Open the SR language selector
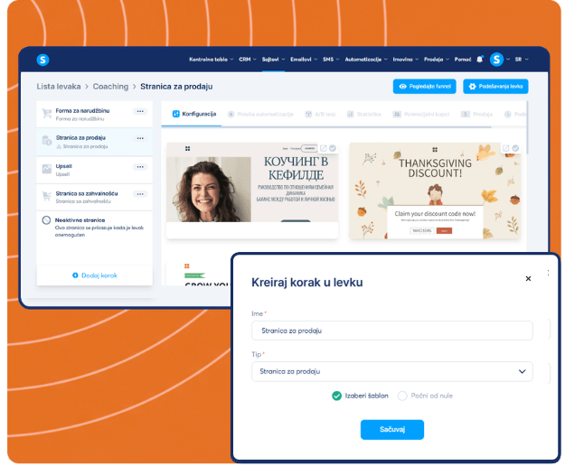565x466 pixels. 522,60
